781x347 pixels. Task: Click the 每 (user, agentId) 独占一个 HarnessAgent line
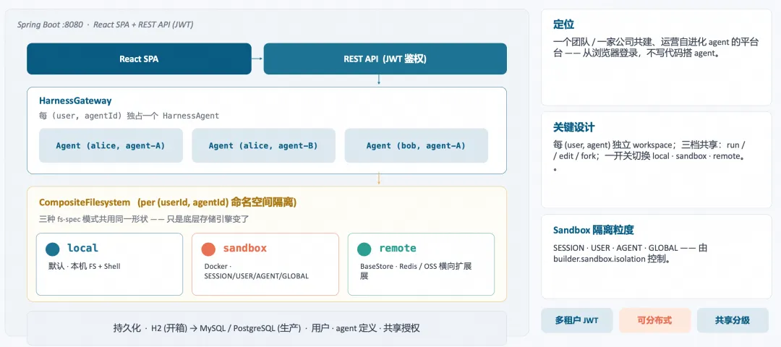(129, 116)
